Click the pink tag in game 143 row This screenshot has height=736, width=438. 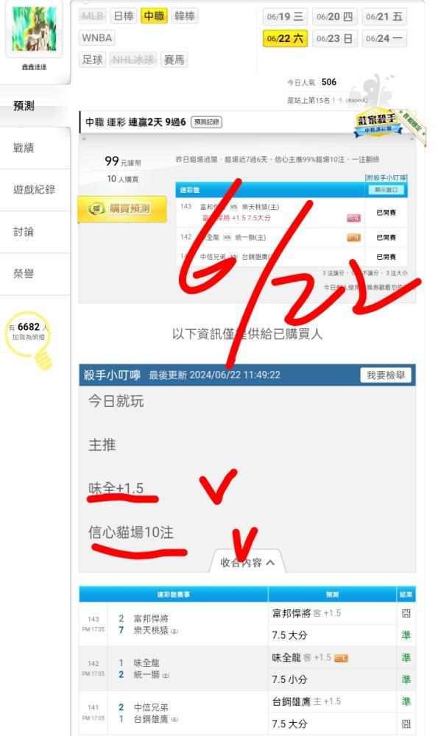tap(353, 218)
